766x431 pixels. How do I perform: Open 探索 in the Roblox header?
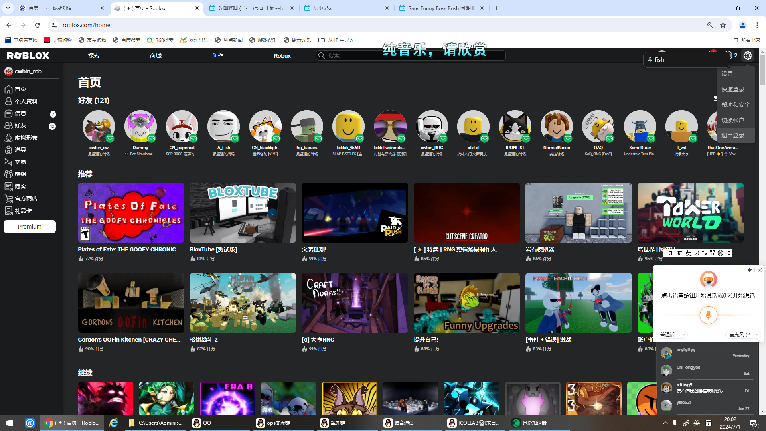pyautogui.click(x=94, y=56)
